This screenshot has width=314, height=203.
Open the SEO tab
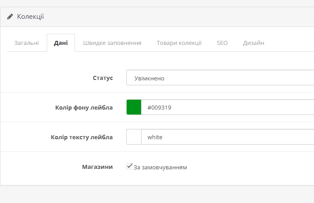point(222,43)
